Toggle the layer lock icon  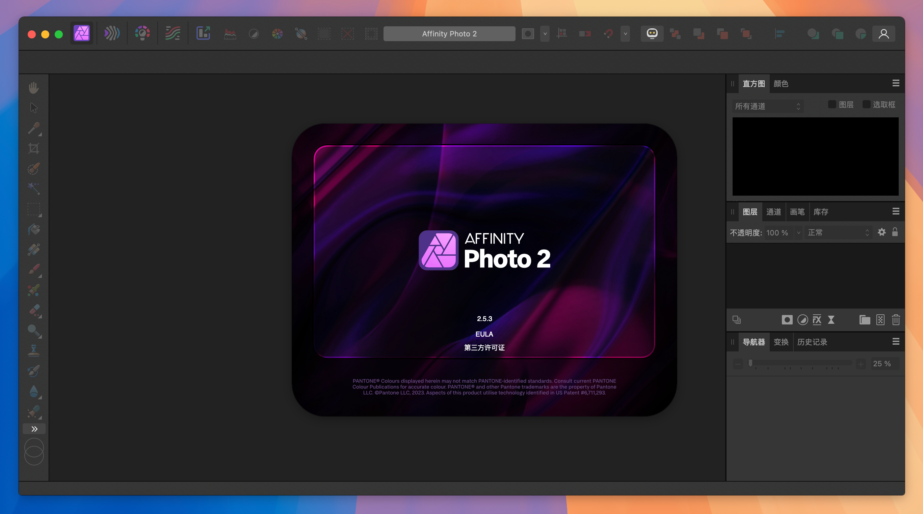point(895,232)
